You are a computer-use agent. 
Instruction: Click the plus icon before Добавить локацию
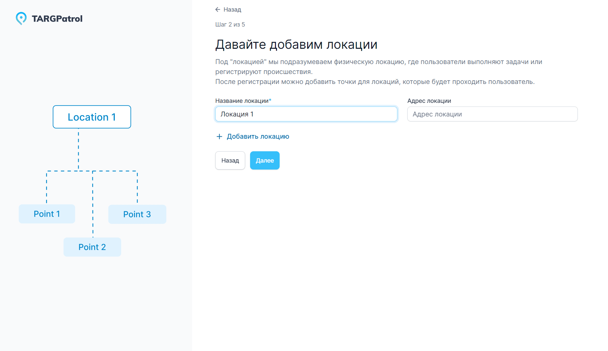point(219,136)
